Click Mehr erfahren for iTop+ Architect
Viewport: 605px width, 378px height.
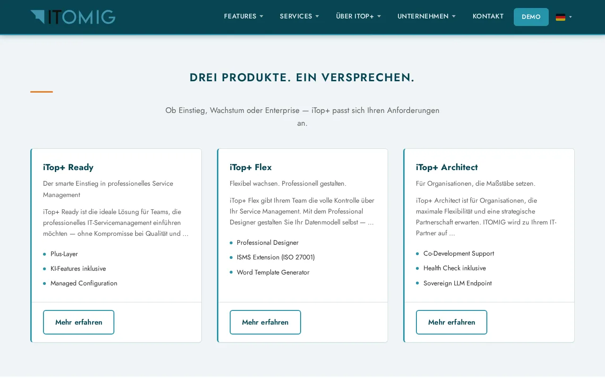point(451,322)
